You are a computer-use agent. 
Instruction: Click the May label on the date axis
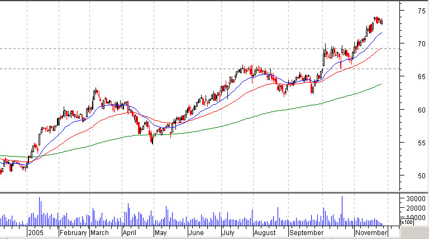(x=161, y=233)
